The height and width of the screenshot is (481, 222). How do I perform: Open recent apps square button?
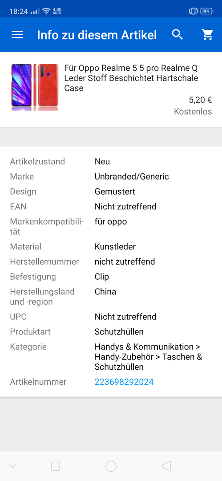[x=55, y=466]
